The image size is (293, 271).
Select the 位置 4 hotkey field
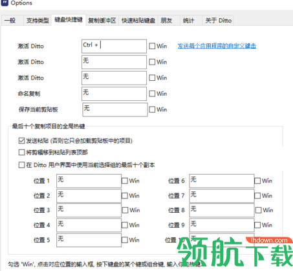point(89,225)
